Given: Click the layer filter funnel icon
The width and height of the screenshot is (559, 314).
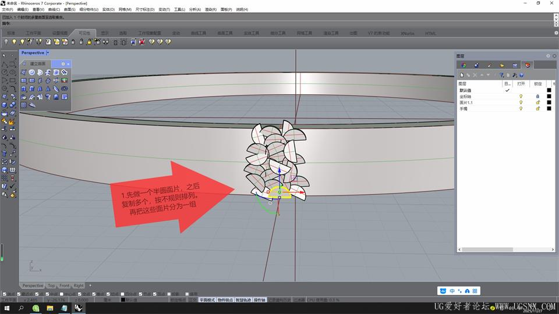Looking at the screenshot, I should tap(501, 75).
